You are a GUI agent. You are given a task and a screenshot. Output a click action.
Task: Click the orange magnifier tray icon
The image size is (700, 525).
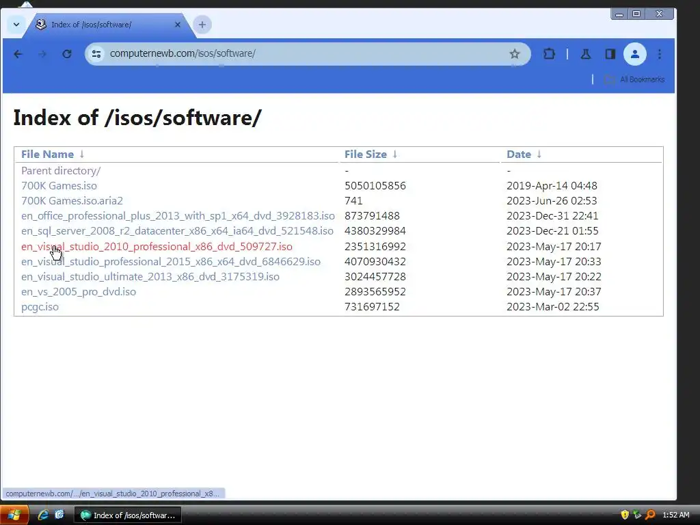coord(650,515)
